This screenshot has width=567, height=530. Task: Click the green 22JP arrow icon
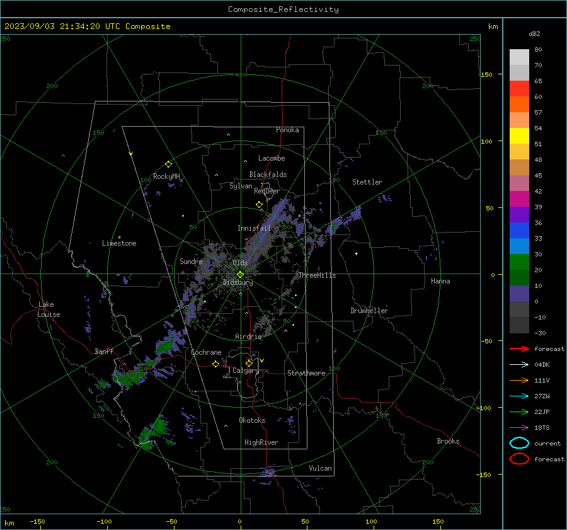519,412
